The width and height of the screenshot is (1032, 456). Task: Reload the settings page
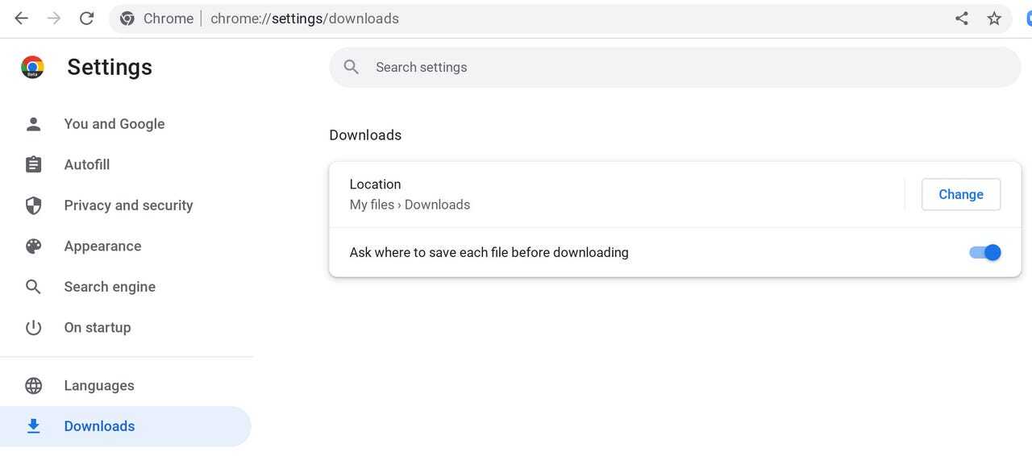pyautogui.click(x=86, y=19)
